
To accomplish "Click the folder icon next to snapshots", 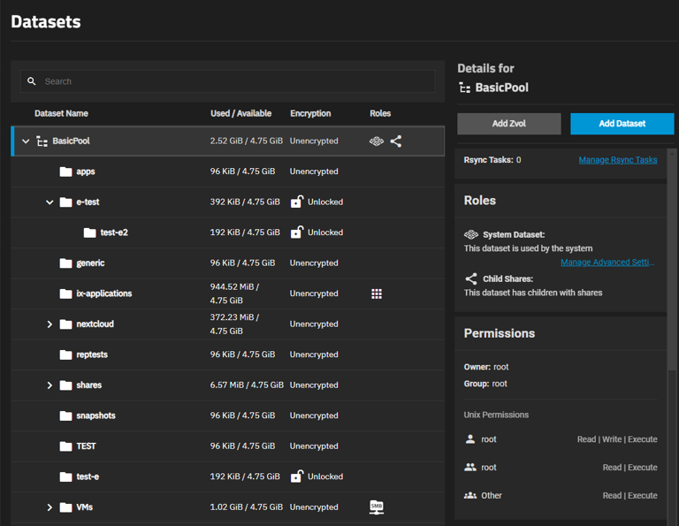I will (65, 415).
